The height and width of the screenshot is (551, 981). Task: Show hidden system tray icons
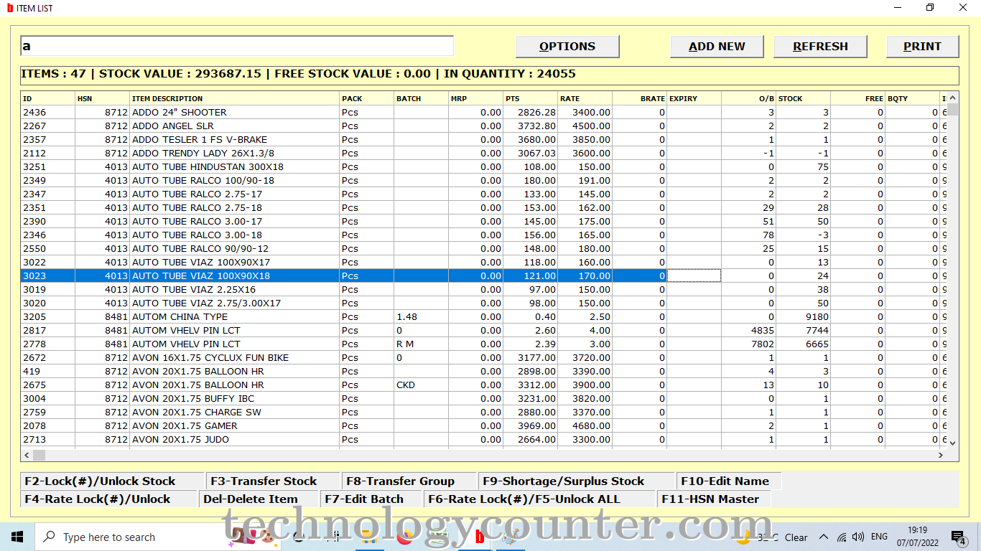pos(823,537)
